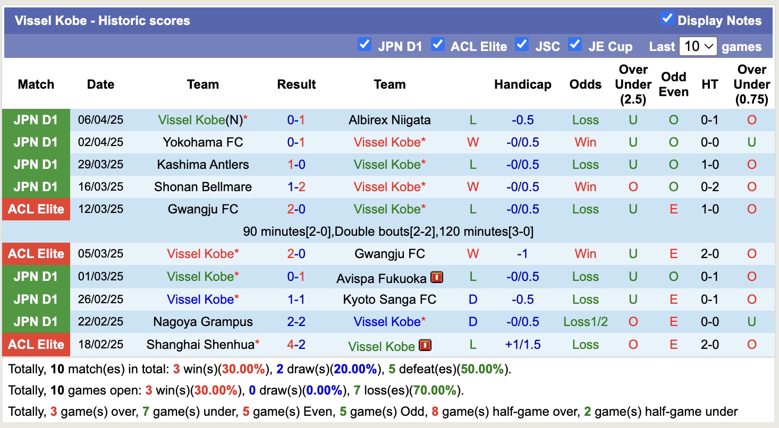Uncheck the JE Cup filter

click(575, 46)
